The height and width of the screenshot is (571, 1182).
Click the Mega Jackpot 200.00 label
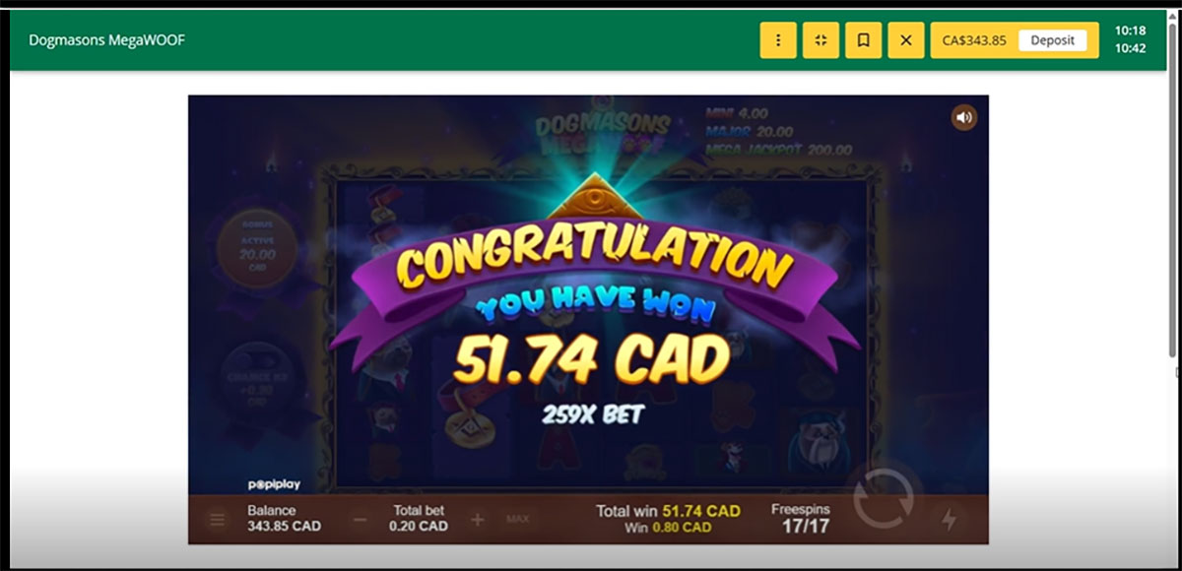(x=778, y=151)
